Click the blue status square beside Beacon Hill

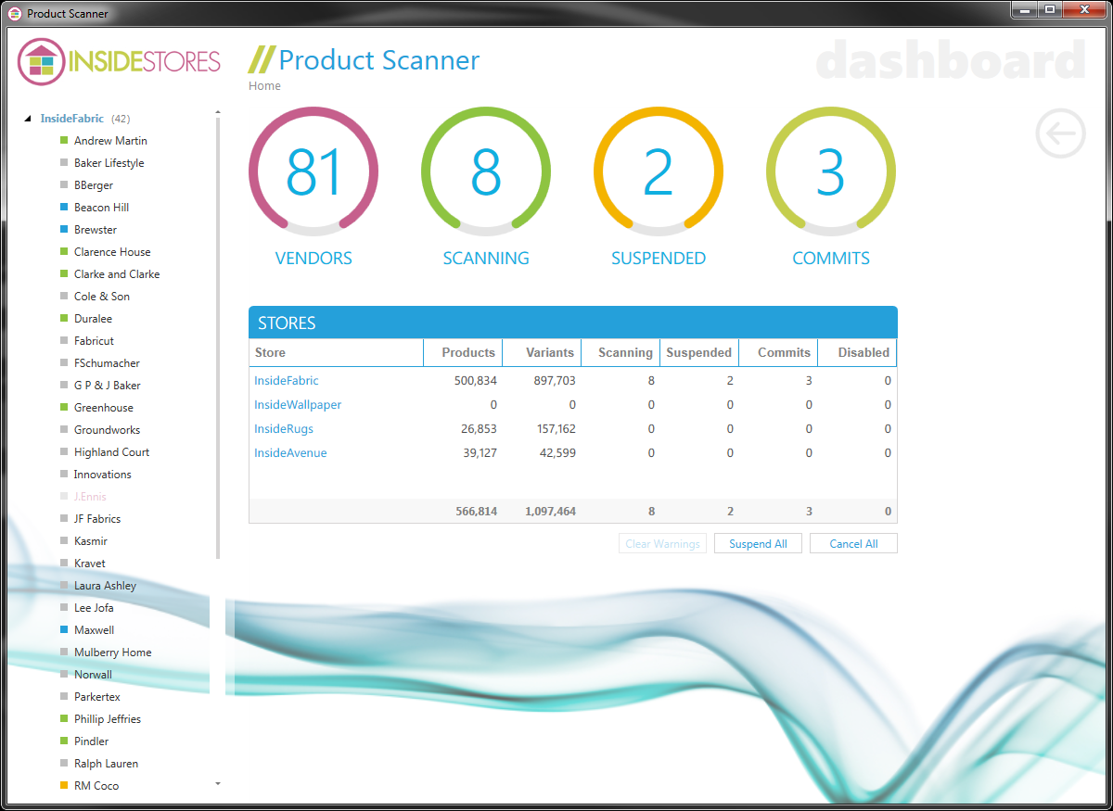[64, 208]
